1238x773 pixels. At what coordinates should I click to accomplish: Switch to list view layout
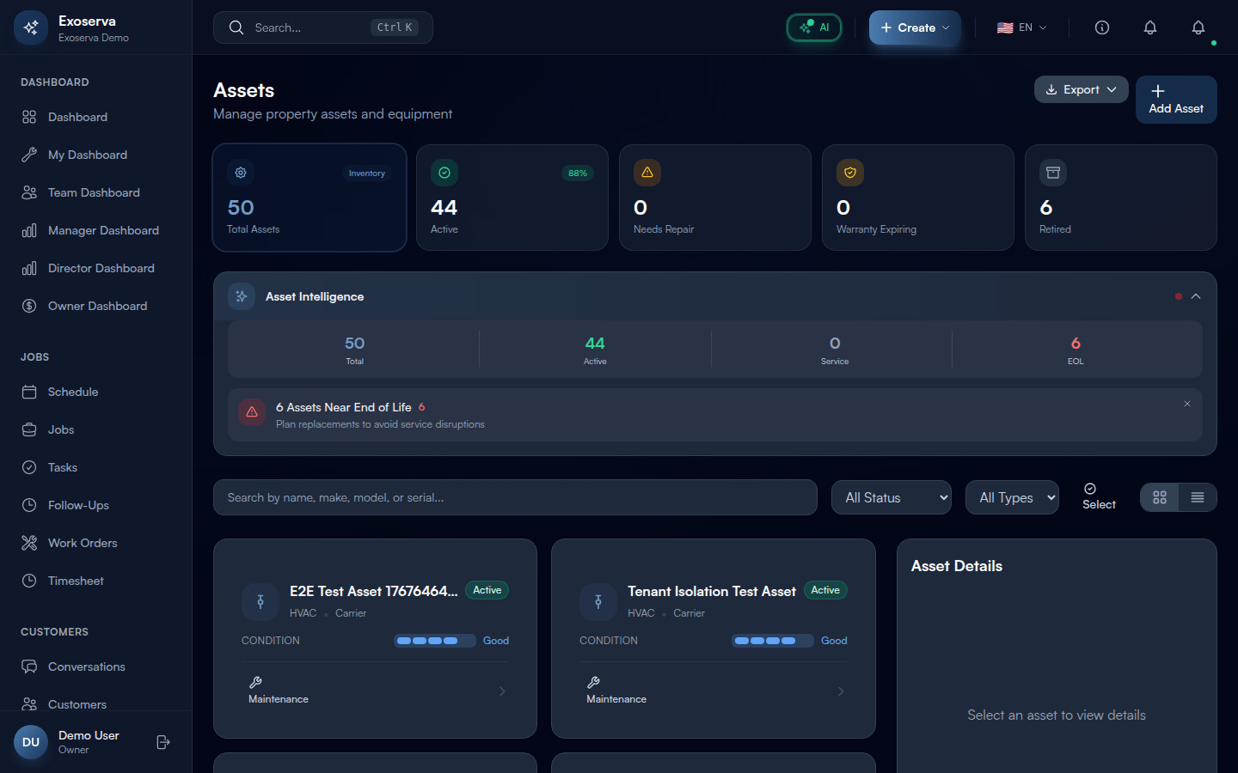click(x=1198, y=497)
